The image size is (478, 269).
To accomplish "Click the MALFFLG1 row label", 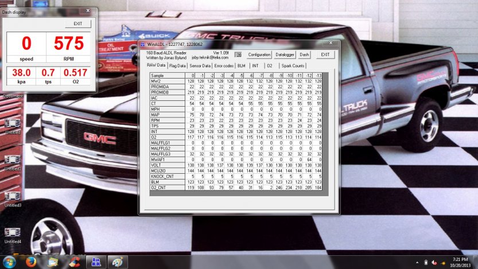I will [x=168, y=143].
